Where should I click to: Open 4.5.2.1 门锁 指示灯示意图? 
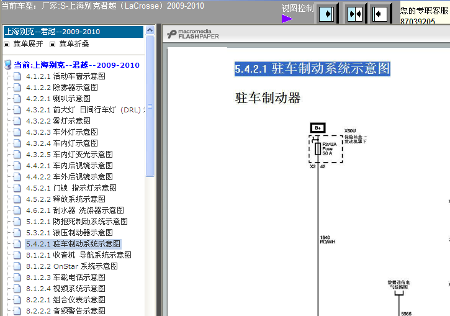[71, 188]
